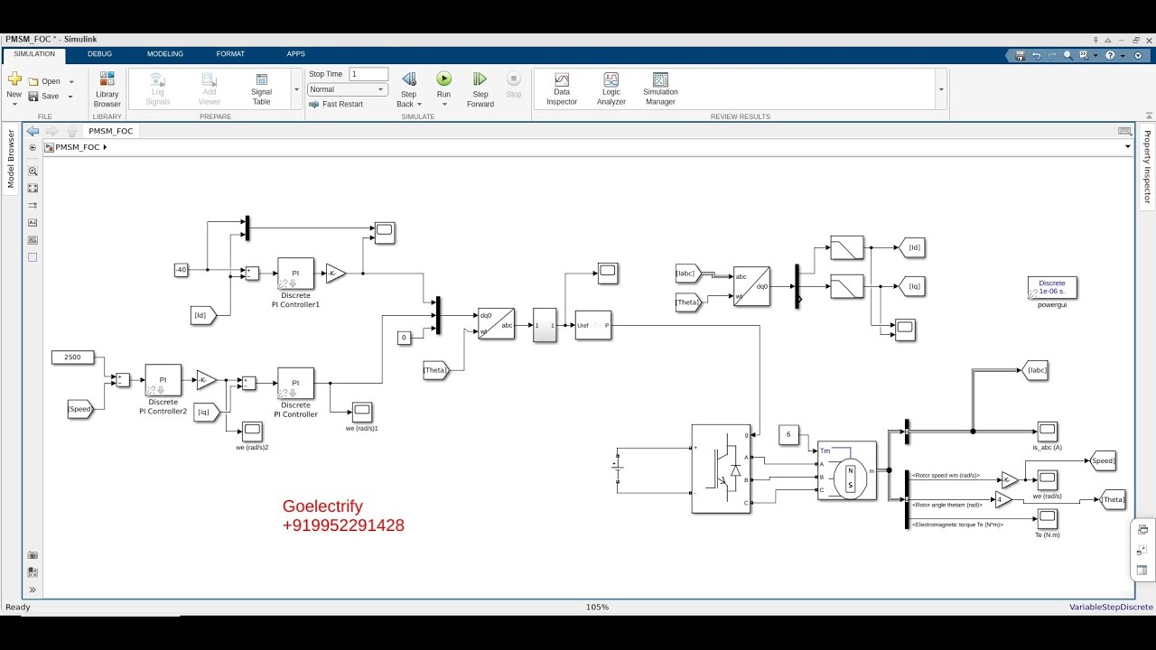Image resolution: width=1156 pixels, height=650 pixels.
Task: Click the Fit to View palette icon
Action: tap(33, 188)
